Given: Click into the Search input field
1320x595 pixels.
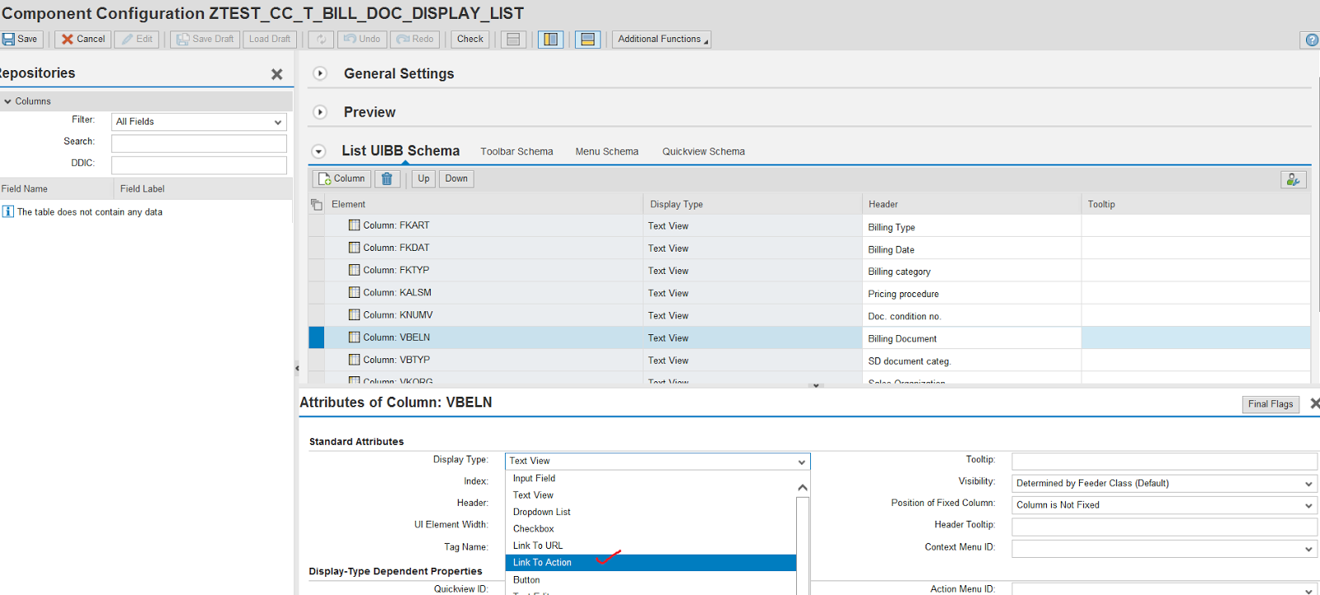Looking at the screenshot, I should (x=199, y=144).
